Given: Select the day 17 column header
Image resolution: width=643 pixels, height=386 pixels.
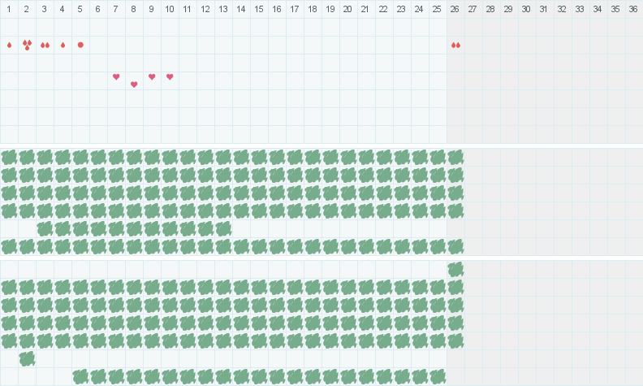Looking at the screenshot, I should [294, 9].
